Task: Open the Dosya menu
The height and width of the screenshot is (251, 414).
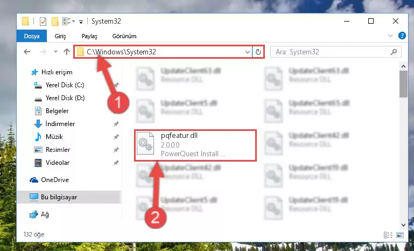Action: [32, 36]
